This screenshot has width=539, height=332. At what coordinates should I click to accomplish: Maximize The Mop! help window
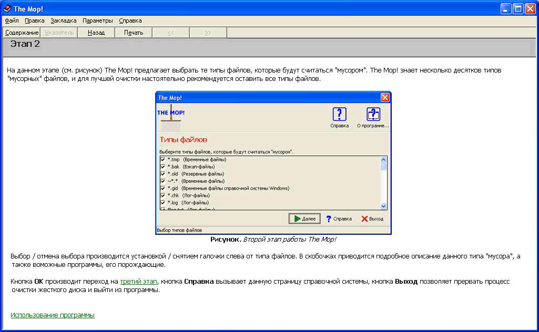[518, 8]
